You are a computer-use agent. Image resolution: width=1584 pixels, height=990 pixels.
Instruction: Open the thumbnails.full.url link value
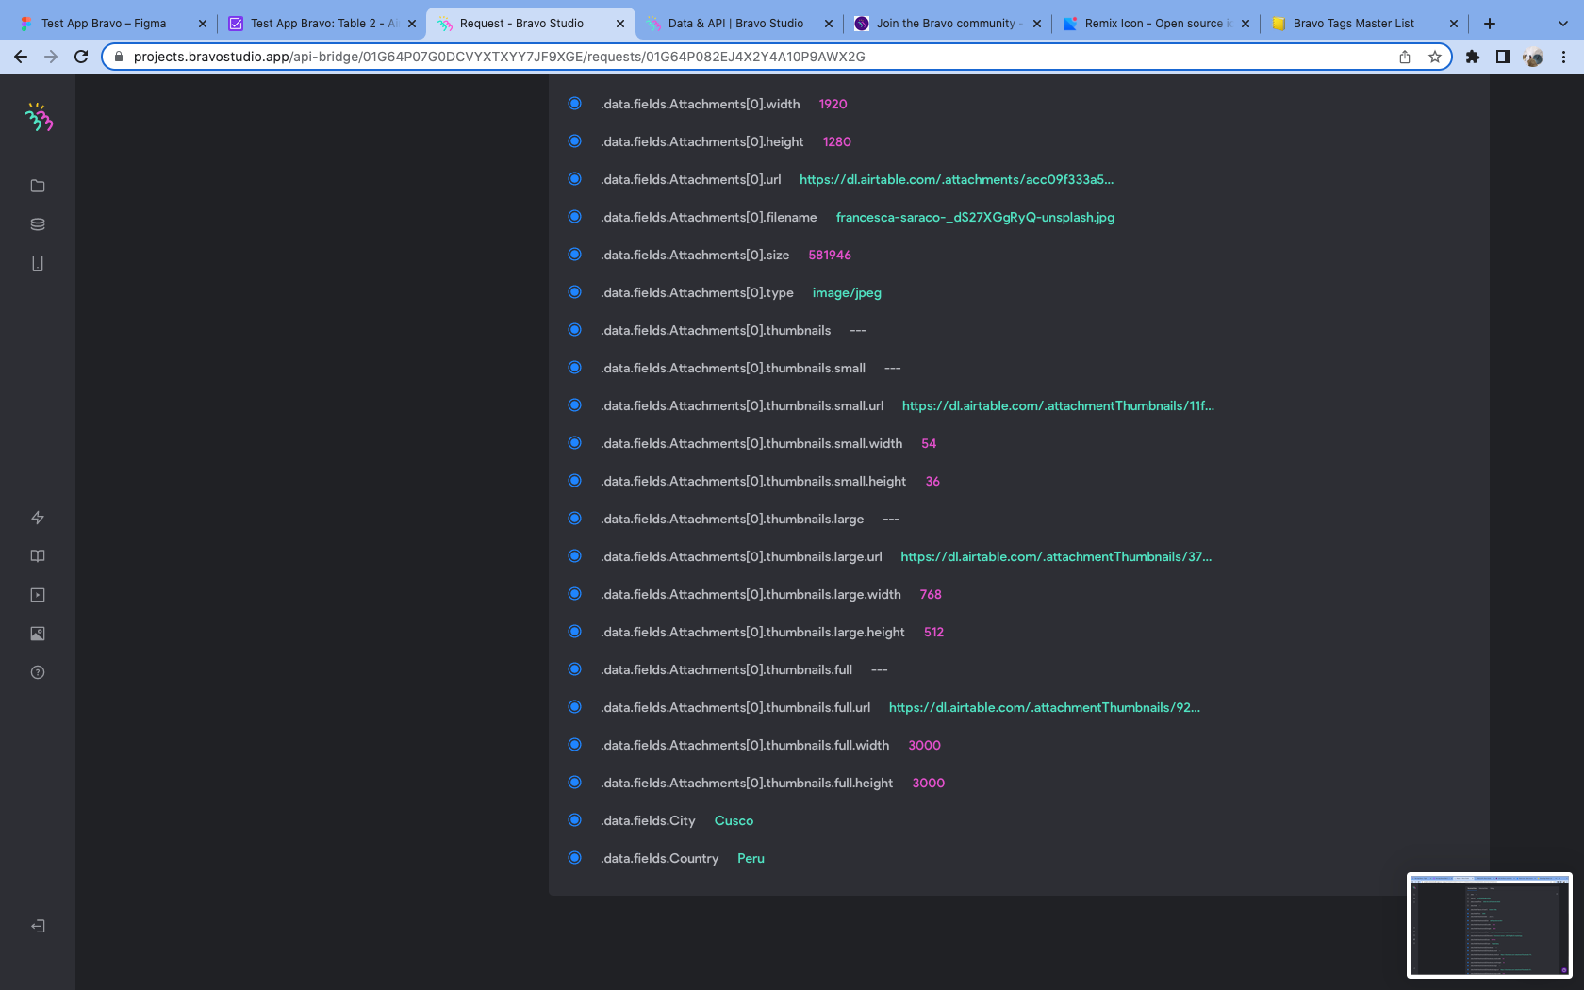(x=1045, y=707)
